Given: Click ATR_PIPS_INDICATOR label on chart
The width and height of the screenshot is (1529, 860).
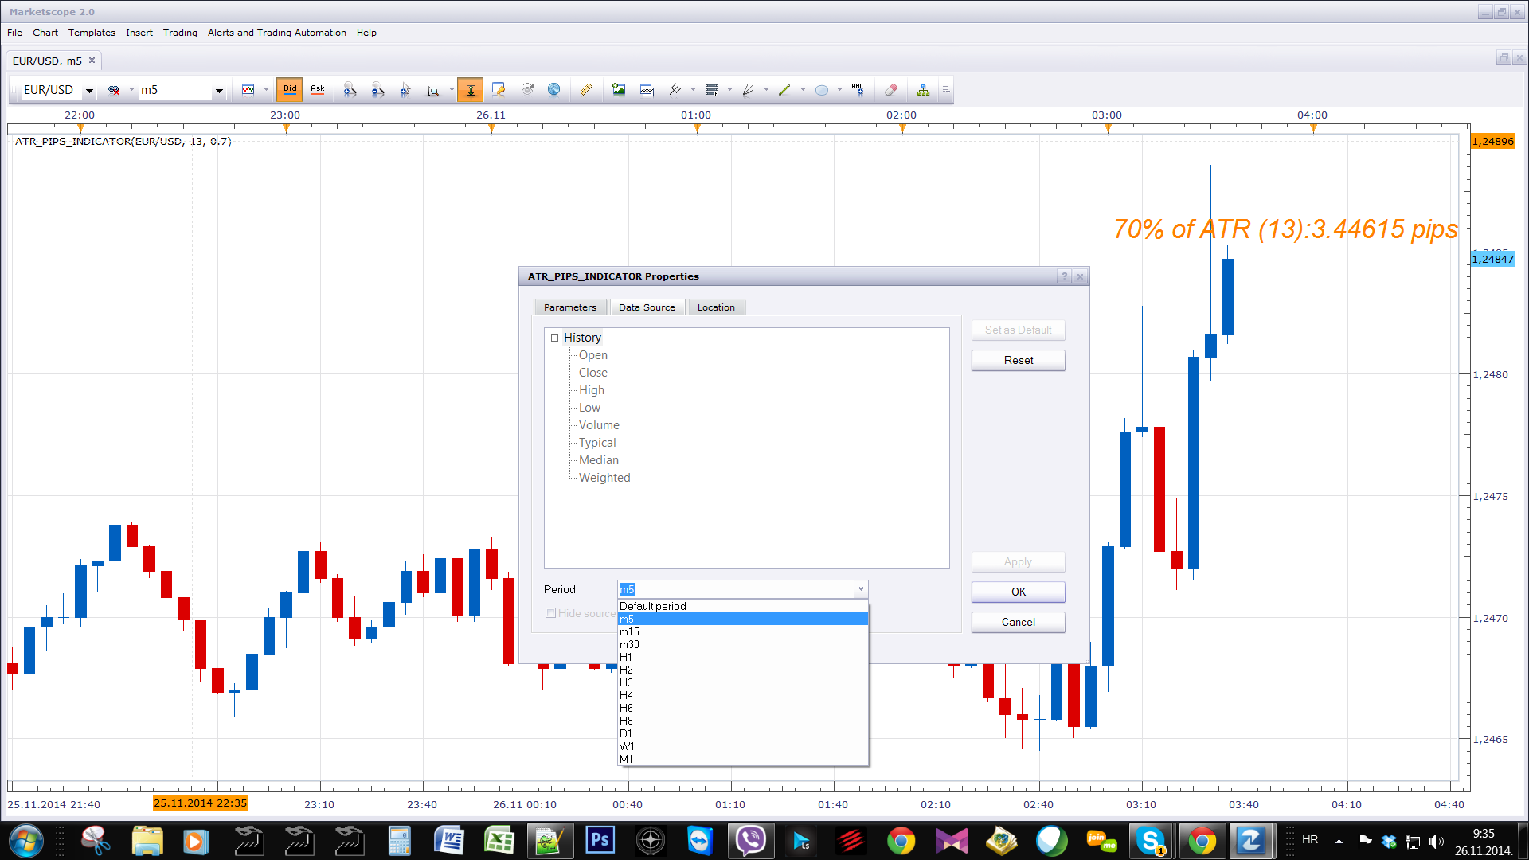Looking at the screenshot, I should click(123, 141).
